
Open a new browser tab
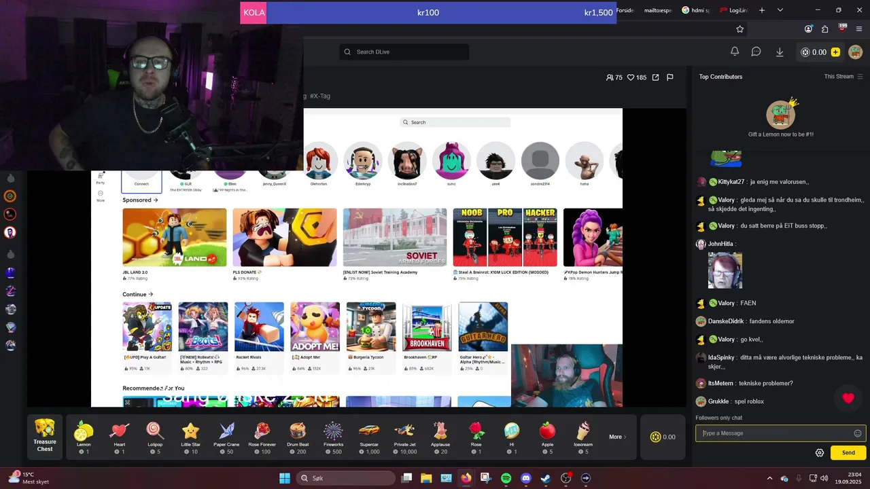(x=762, y=10)
